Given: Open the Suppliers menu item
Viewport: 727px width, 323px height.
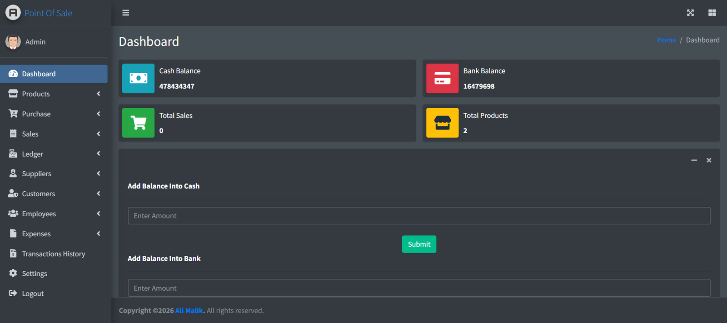Looking at the screenshot, I should tap(54, 174).
